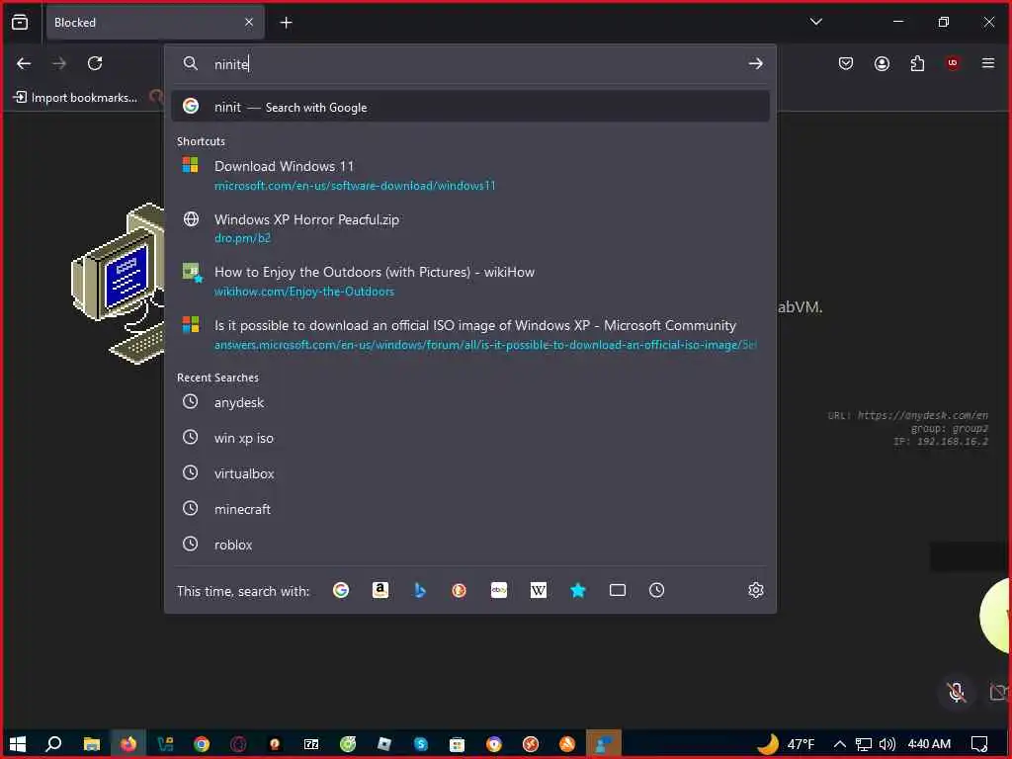
Task: Search this time with DuckDuckGo
Action: point(459,590)
